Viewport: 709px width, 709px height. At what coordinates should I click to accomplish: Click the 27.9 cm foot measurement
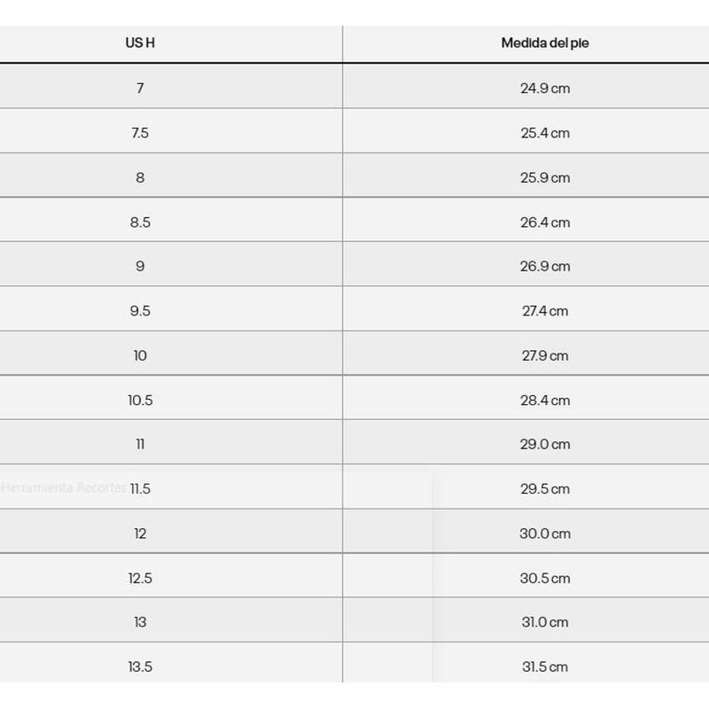(545, 355)
